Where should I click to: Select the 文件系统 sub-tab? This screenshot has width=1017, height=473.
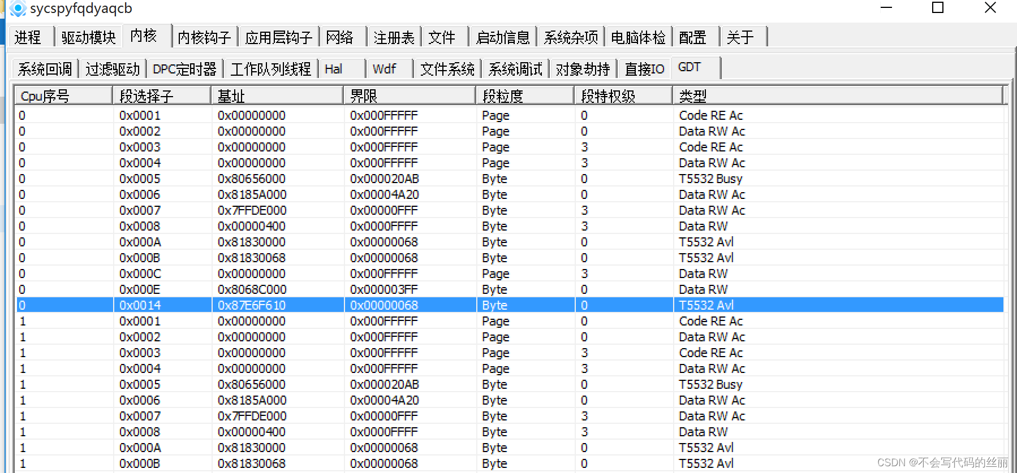point(447,69)
